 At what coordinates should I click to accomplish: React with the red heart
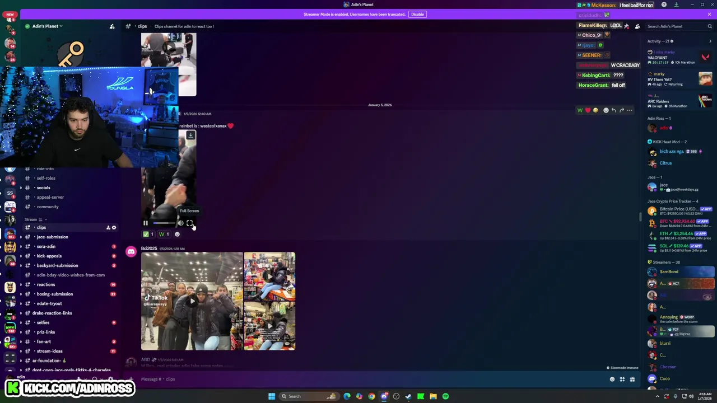[x=588, y=110]
